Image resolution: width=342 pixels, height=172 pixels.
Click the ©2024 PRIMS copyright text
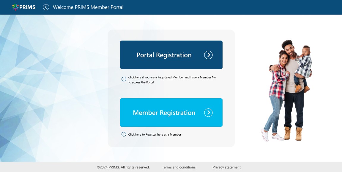click(x=123, y=167)
